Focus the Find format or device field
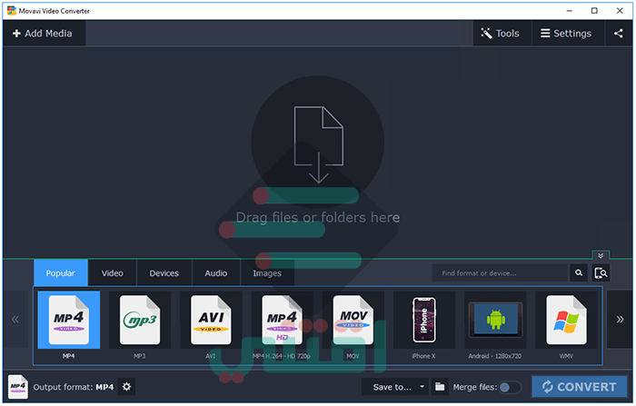This screenshot has height=406, width=636. [x=500, y=273]
